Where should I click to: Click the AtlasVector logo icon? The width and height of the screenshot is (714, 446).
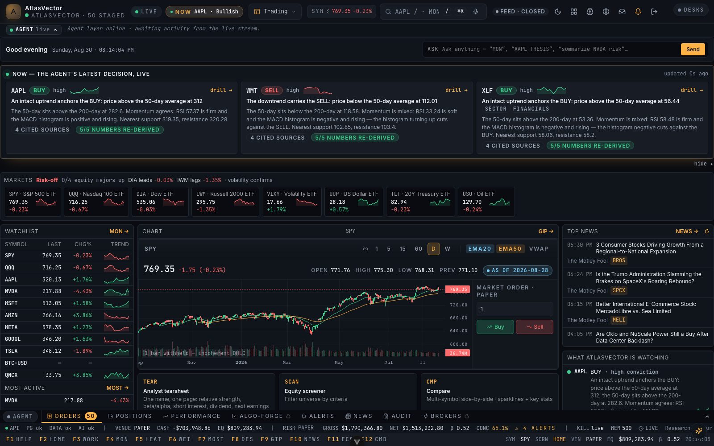13,12
